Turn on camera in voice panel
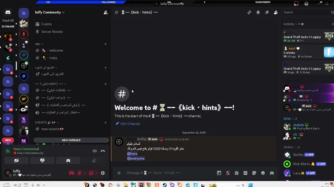The width and height of the screenshot is (334, 187). pos(16,161)
